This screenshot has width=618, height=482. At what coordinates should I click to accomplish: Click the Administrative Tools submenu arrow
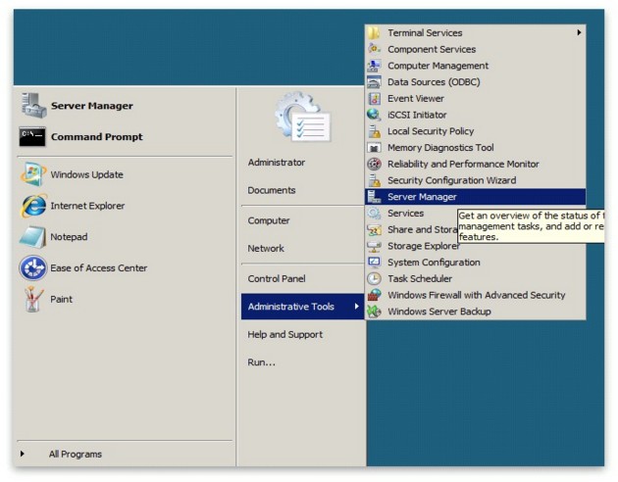click(x=356, y=306)
